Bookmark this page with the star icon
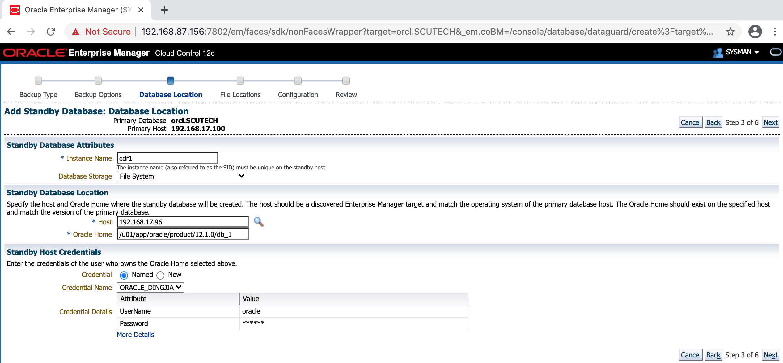 click(730, 32)
